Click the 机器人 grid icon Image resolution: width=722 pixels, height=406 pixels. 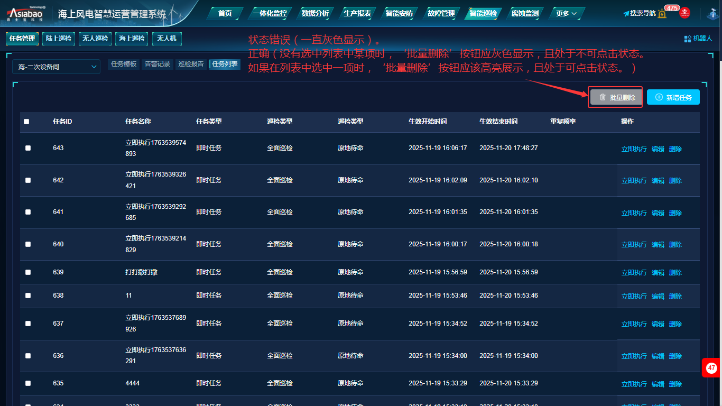point(688,39)
